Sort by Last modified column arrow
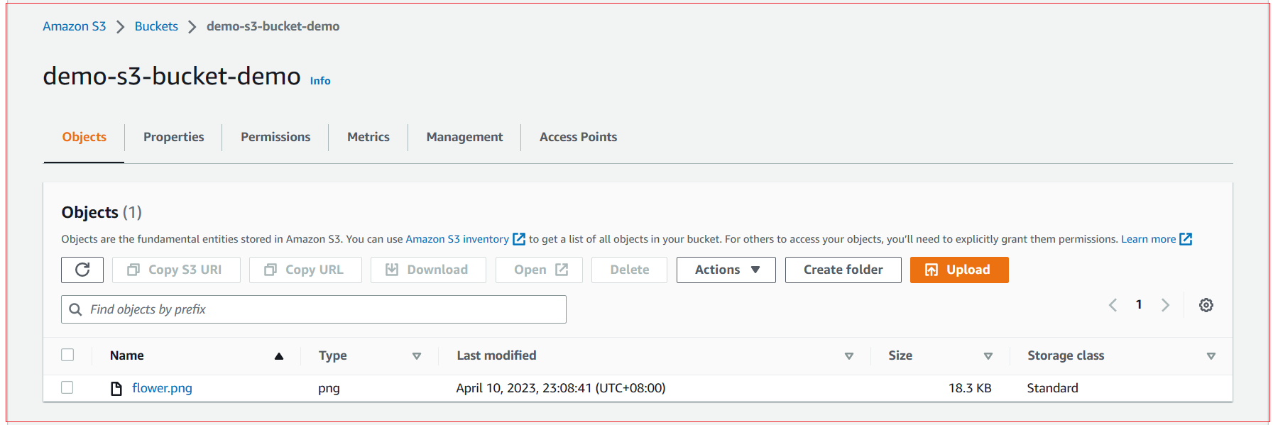This screenshot has width=1273, height=425. click(x=848, y=356)
